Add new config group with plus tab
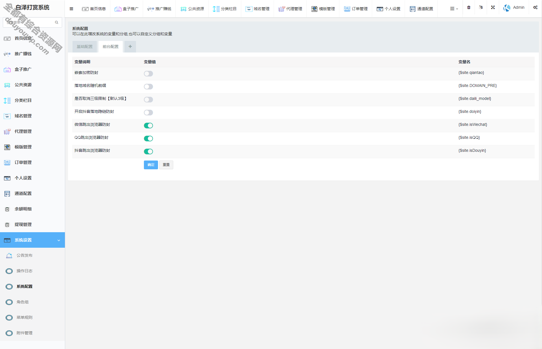 pyautogui.click(x=130, y=47)
